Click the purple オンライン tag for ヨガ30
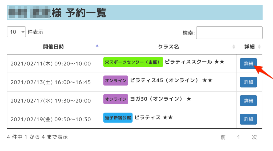 pos(116,99)
